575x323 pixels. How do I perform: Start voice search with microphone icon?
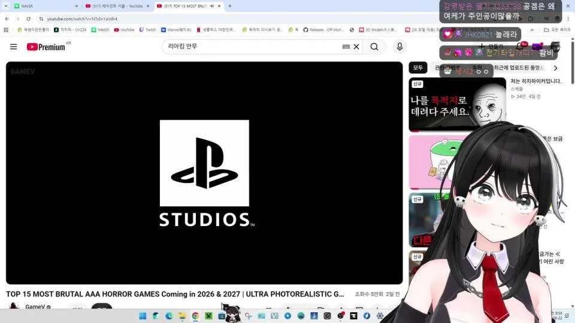400,47
